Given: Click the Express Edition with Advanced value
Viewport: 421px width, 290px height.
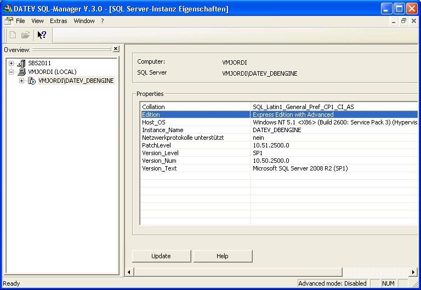Looking at the screenshot, I should click(293, 115).
